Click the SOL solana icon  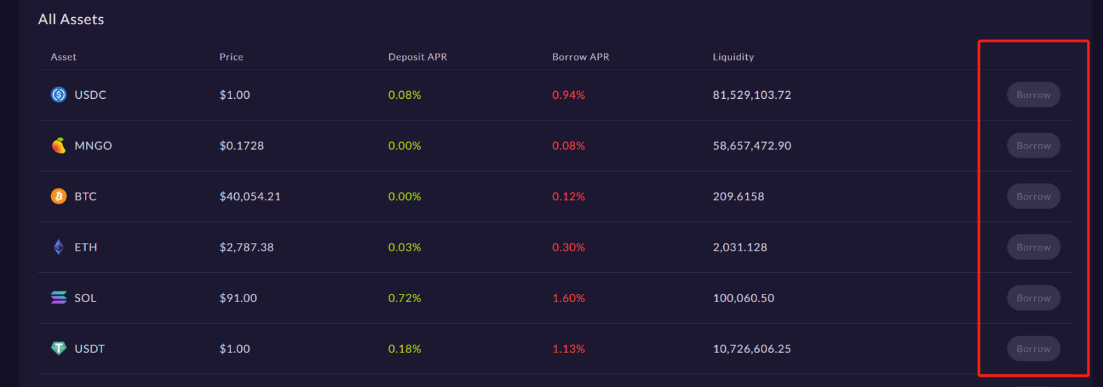[59, 298]
